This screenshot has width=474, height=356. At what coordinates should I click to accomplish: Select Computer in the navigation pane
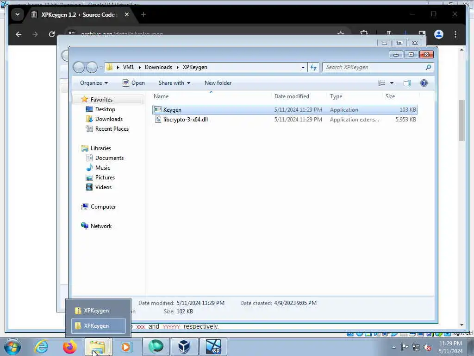coord(103,207)
